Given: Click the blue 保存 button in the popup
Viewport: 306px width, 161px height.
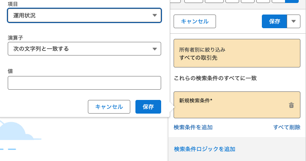Looking at the screenshot, I should click(x=148, y=107).
